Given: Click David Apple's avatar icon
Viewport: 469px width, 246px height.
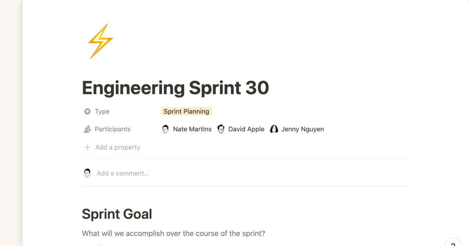Looking at the screenshot, I should point(221,129).
